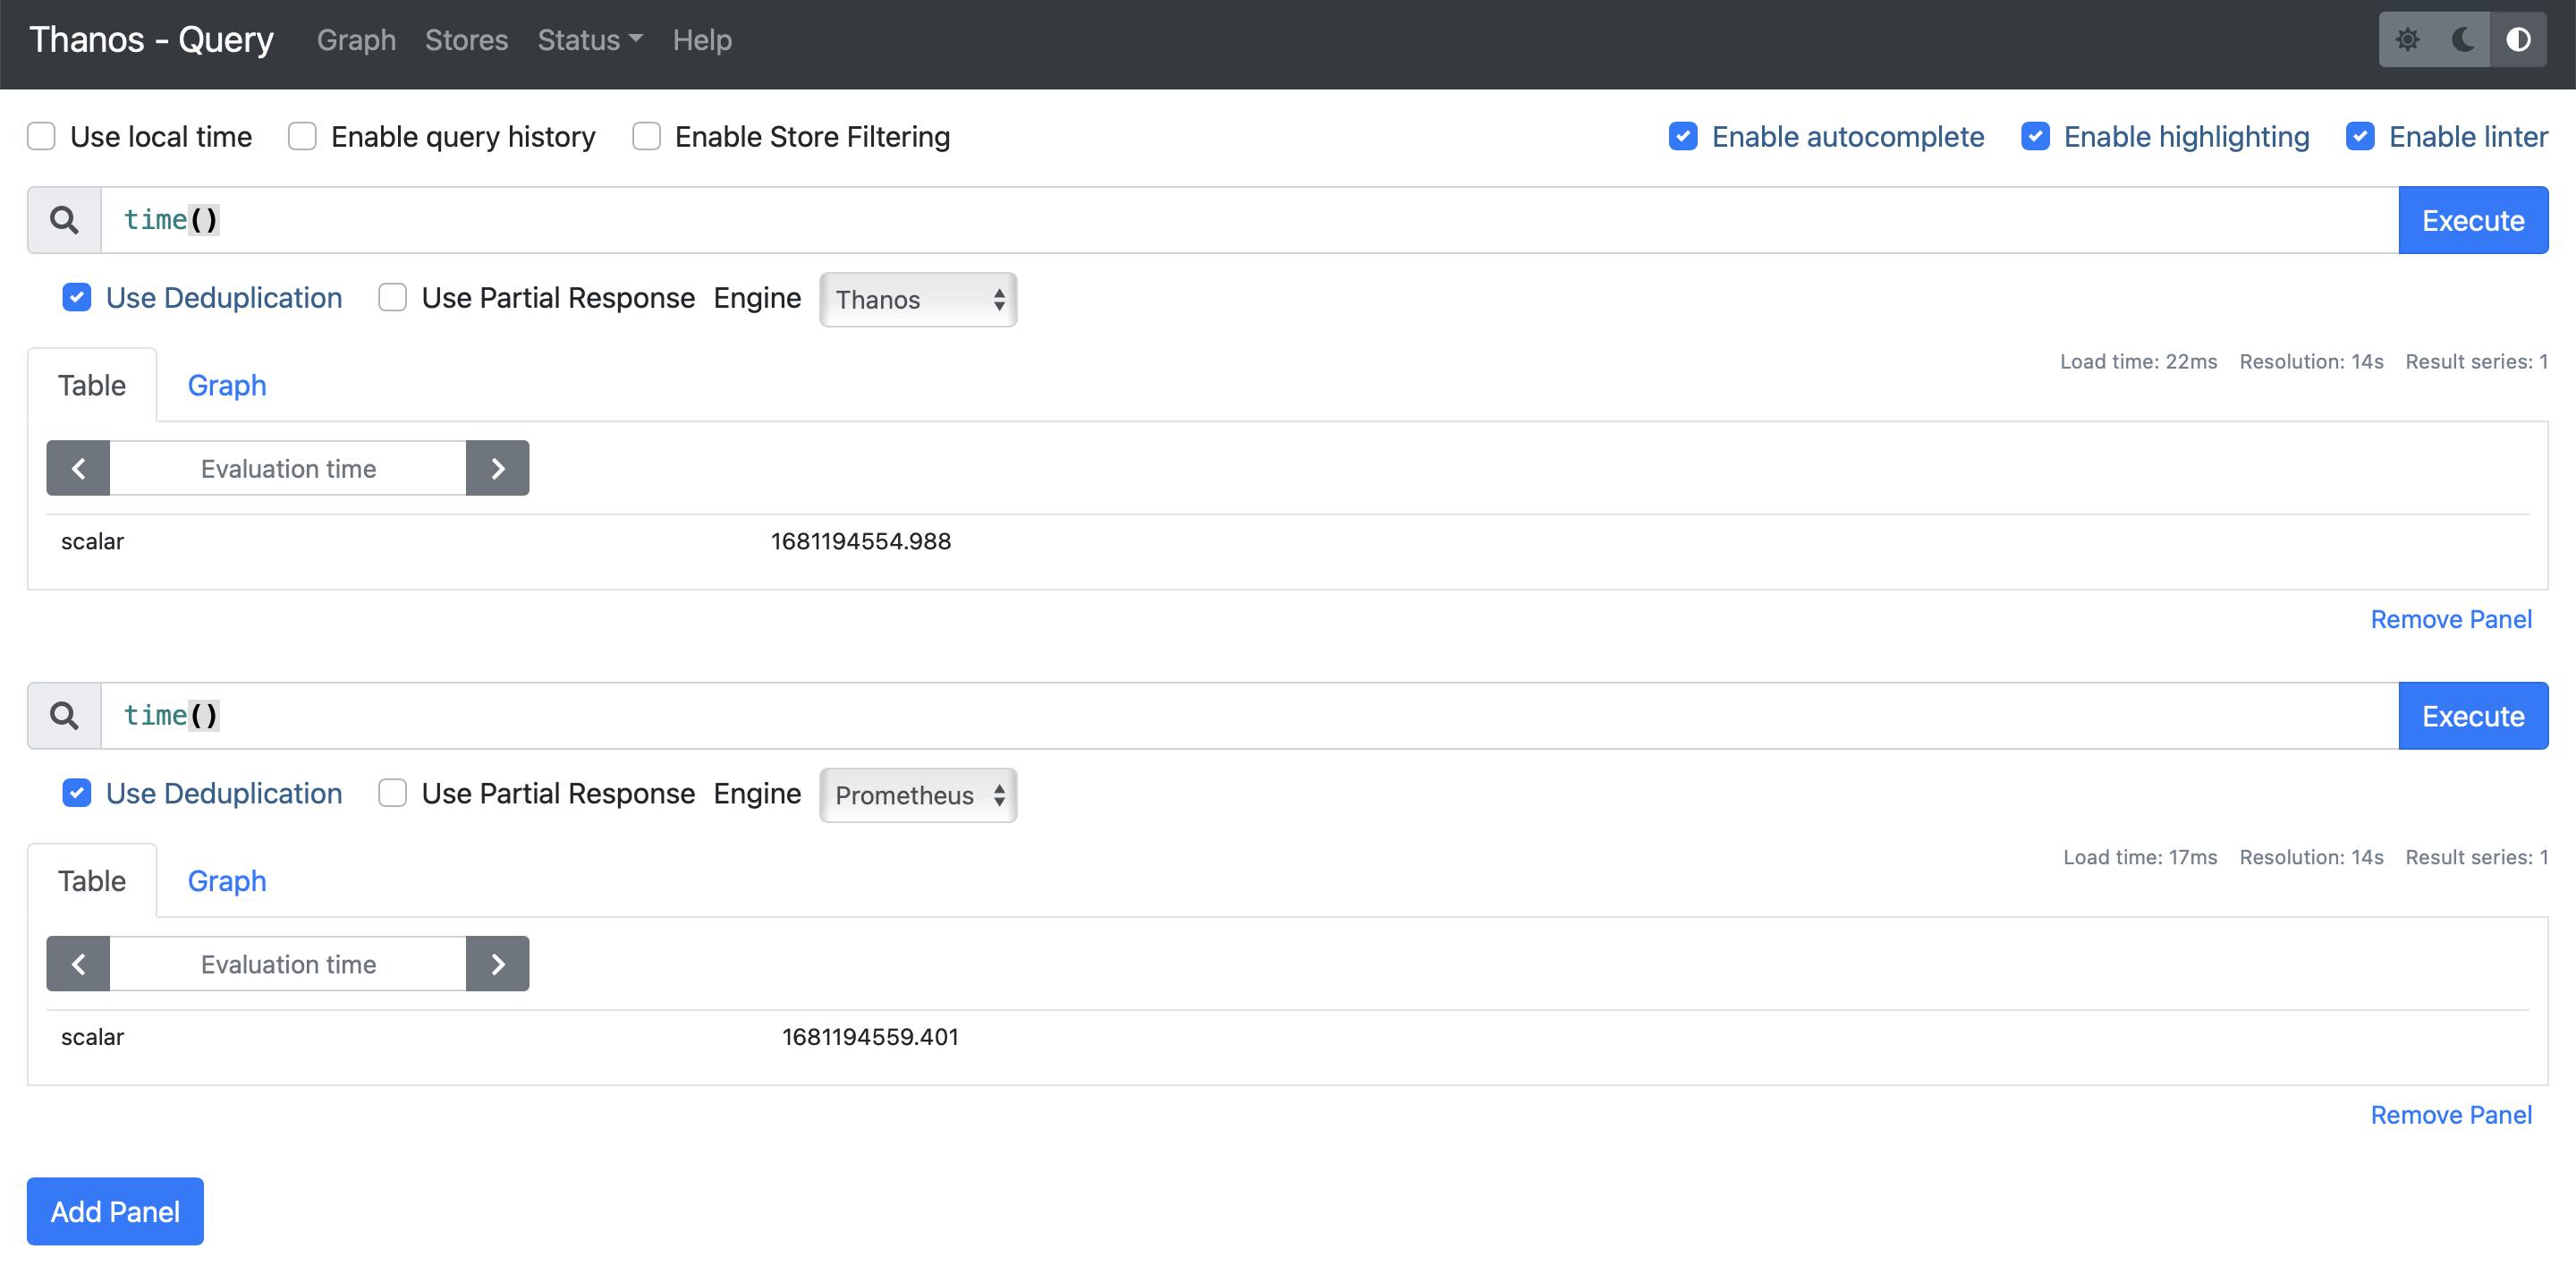The image size is (2576, 1283).
Task: Select auto theme half-circle icon
Action: tap(2518, 40)
